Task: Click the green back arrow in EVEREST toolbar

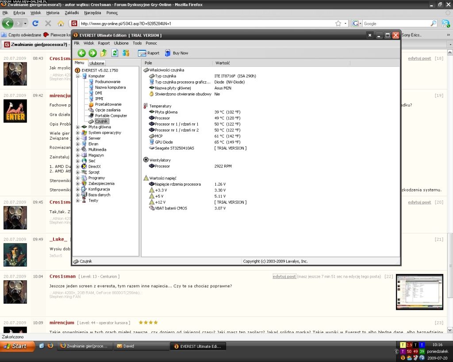Action: (81, 53)
